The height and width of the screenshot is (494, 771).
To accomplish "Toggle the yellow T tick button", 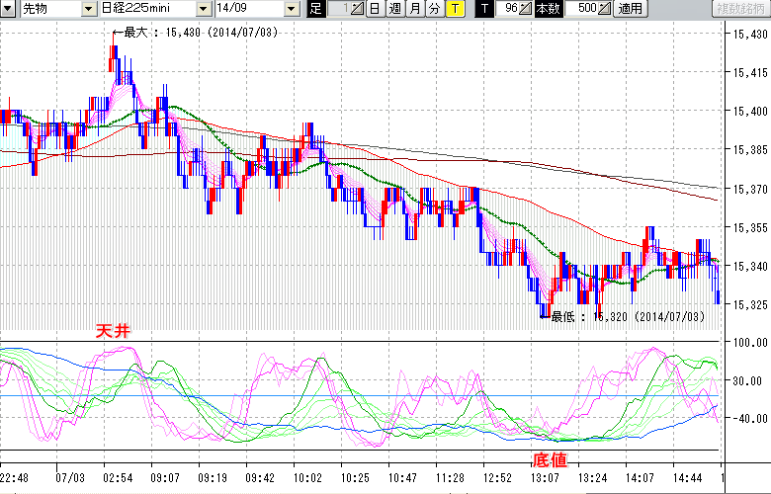I will 454,9.
